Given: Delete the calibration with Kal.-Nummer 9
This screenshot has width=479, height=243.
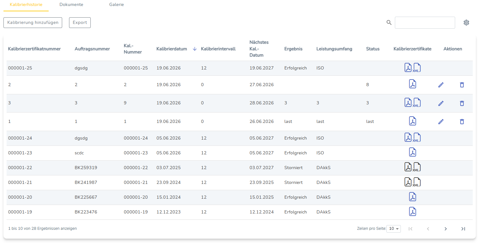Looking at the screenshot, I should (462, 103).
